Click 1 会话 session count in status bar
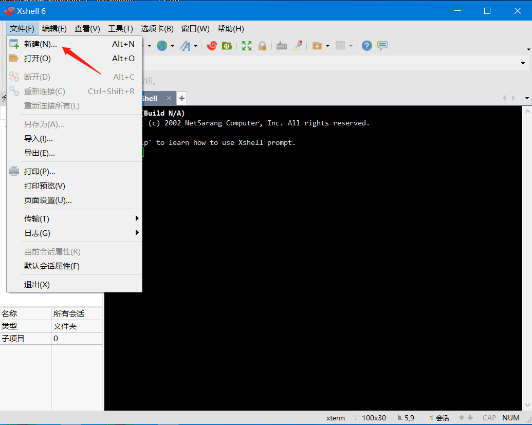The height and width of the screenshot is (425, 532). (x=439, y=418)
